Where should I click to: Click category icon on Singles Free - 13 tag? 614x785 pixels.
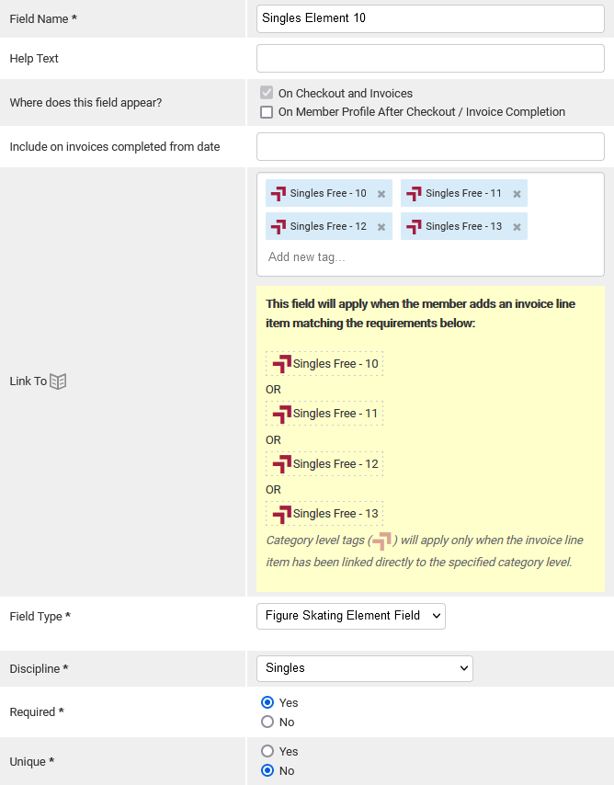click(414, 226)
